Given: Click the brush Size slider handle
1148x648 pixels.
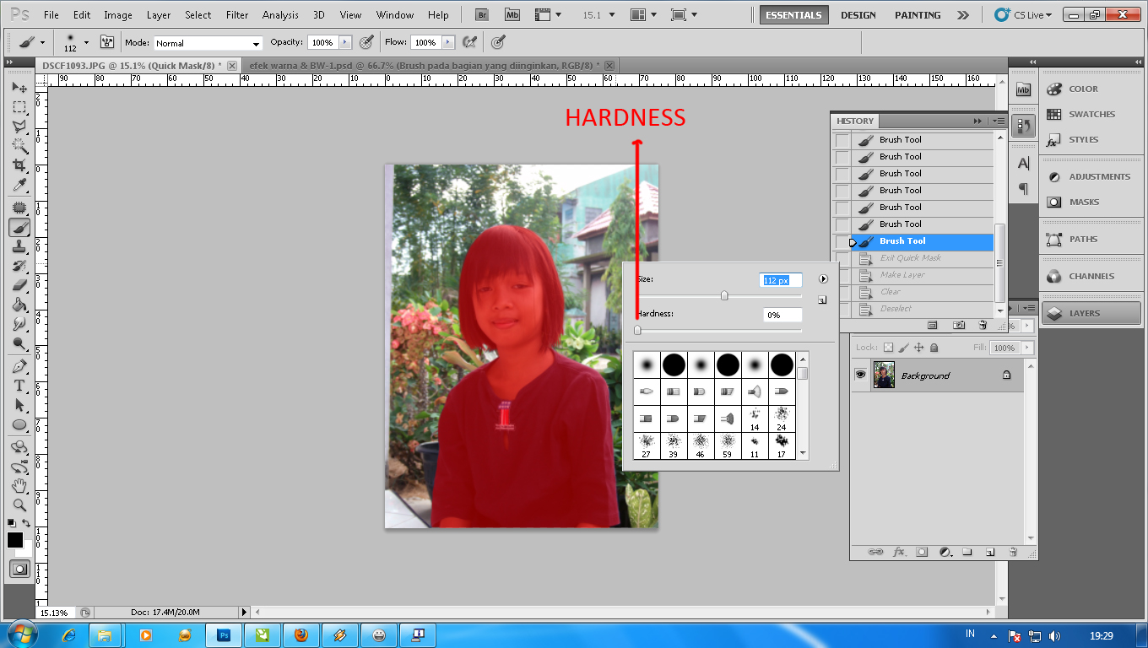Looking at the screenshot, I should (724, 295).
